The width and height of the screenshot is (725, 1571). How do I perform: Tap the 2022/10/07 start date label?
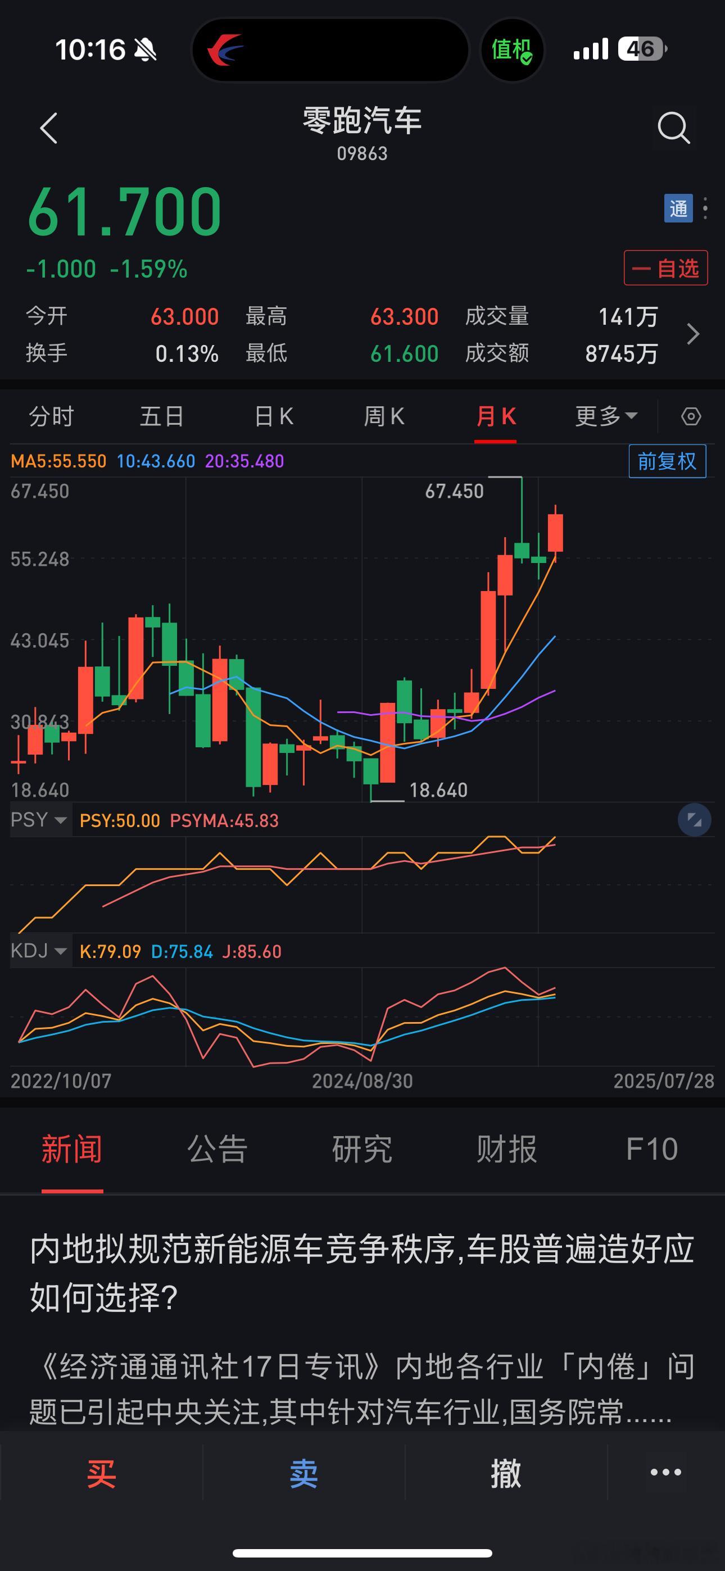[61, 1080]
